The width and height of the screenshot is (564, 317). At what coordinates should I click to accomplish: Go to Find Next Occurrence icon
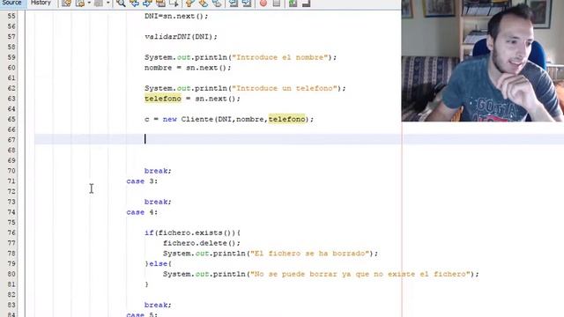coord(147,4)
